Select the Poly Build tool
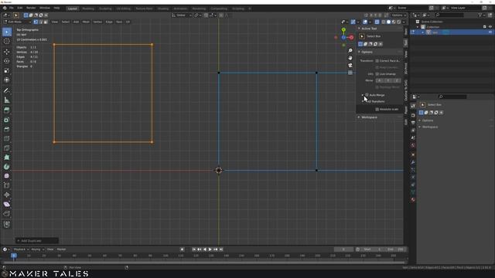The height and width of the screenshot is (278, 495). [7, 158]
